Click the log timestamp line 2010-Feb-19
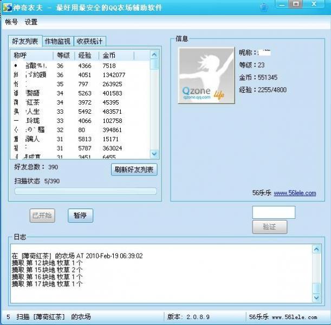Screen dimensions: 331x325 pos(77,256)
